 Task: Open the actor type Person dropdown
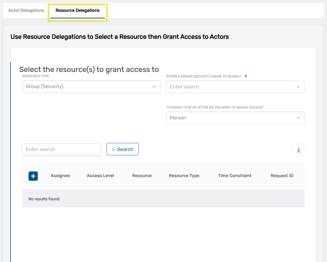pos(236,118)
